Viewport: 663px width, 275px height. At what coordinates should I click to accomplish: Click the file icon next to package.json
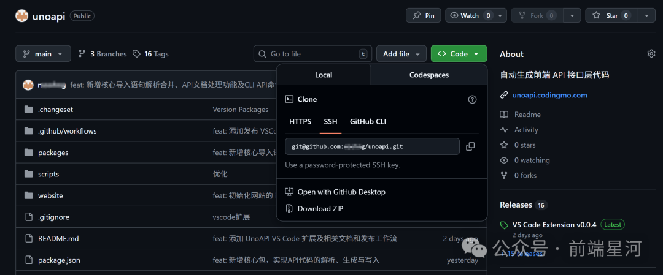coord(28,260)
